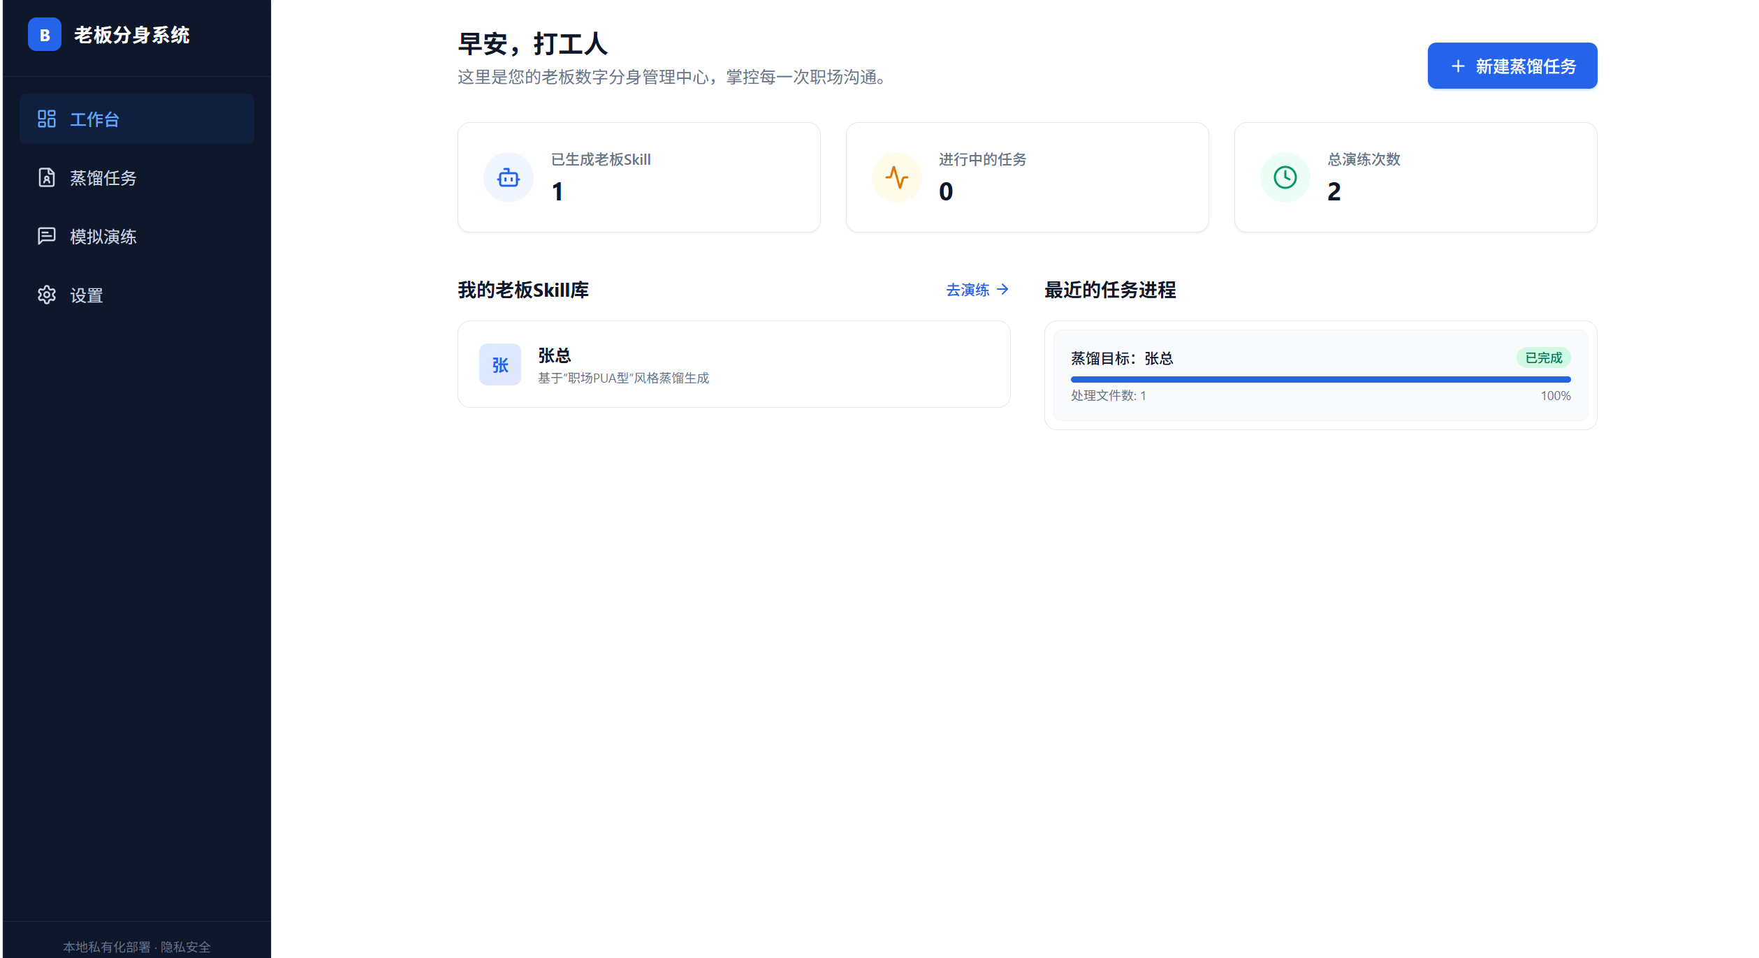Click the 工作台 grid icon in sidebar

pyautogui.click(x=47, y=119)
